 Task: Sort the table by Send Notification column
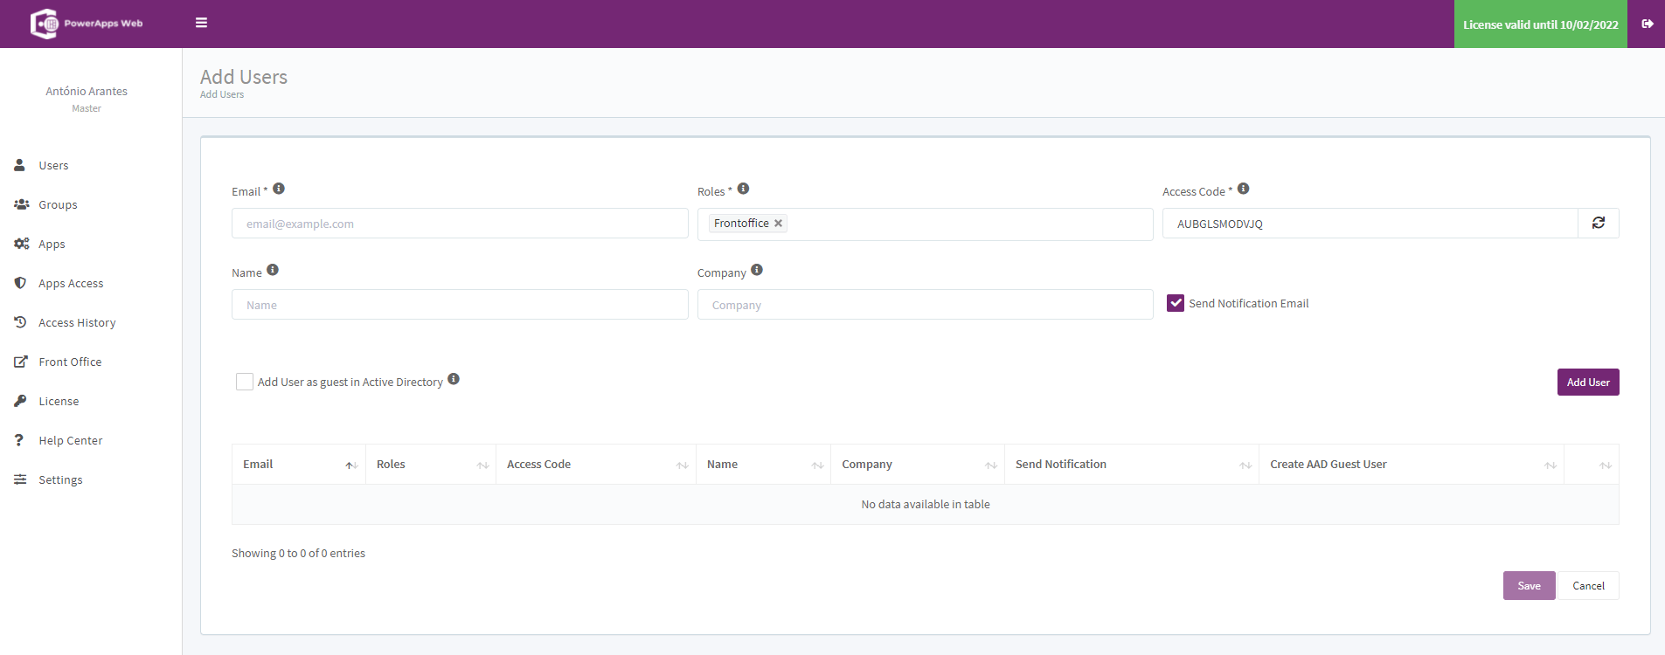[x=1132, y=465]
